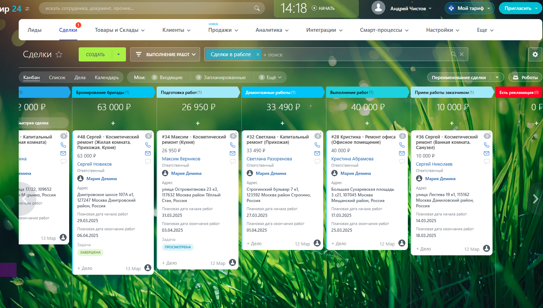The width and height of the screenshot is (543, 308).
Task: Open the arrow next to Переименование сделки
Action: pos(497,77)
